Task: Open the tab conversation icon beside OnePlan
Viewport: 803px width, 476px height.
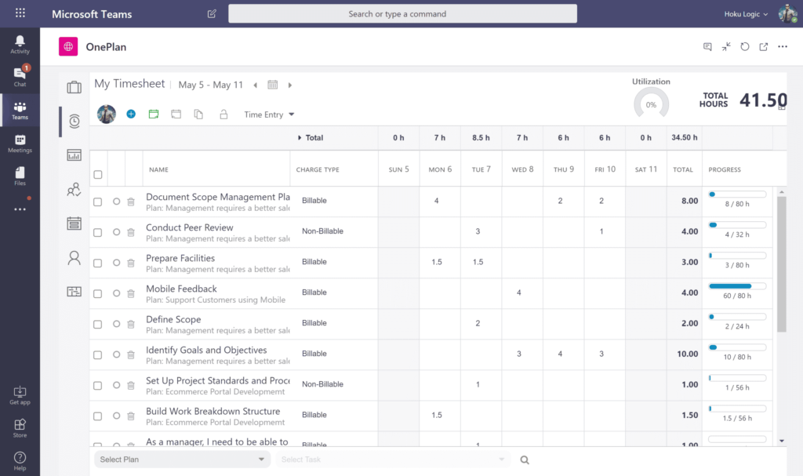Action: (707, 46)
